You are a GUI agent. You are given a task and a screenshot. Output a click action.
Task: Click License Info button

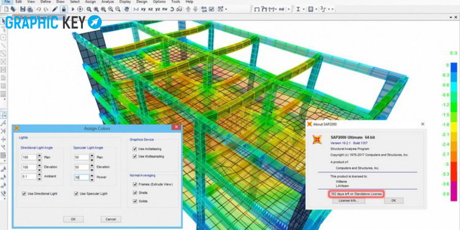(349, 201)
